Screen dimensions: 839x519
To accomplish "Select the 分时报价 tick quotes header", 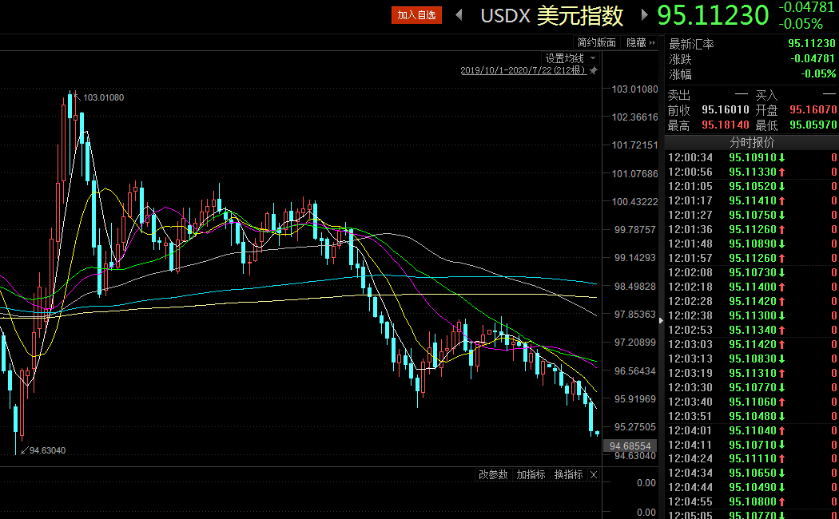I will pos(751,142).
